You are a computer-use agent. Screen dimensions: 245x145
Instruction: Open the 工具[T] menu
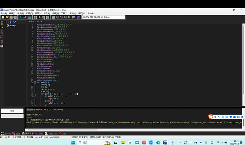coord(64,14)
